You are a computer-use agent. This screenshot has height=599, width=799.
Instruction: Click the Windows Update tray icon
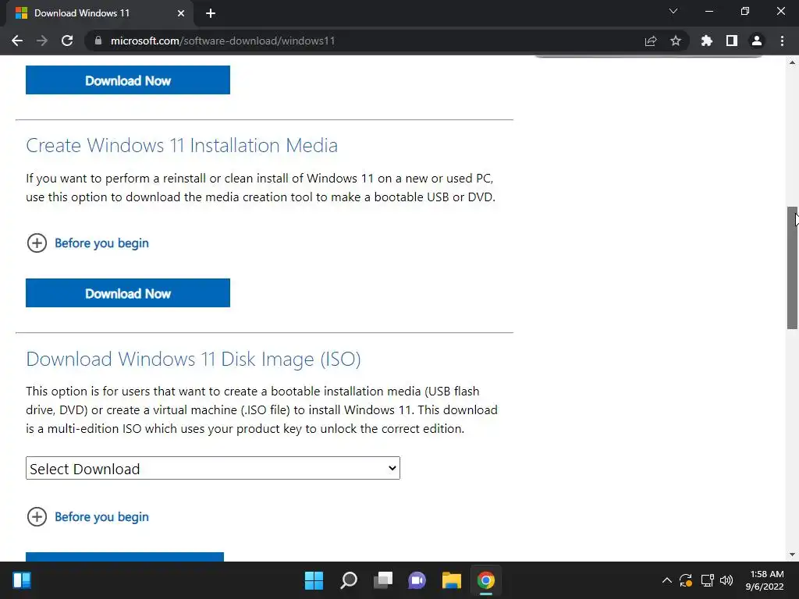pyautogui.click(x=686, y=580)
